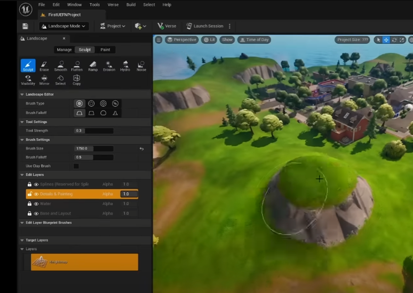This screenshot has height=293, width=413.
Task: Open the Edit menu
Action: click(x=56, y=5)
